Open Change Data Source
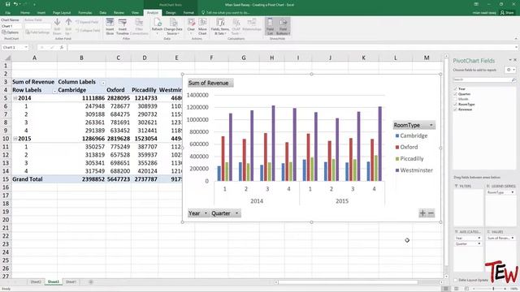Screen dimensions: 520x292 [173, 27]
